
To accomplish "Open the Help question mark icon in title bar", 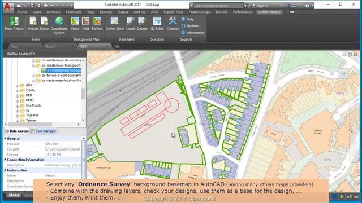I will click(307, 6).
